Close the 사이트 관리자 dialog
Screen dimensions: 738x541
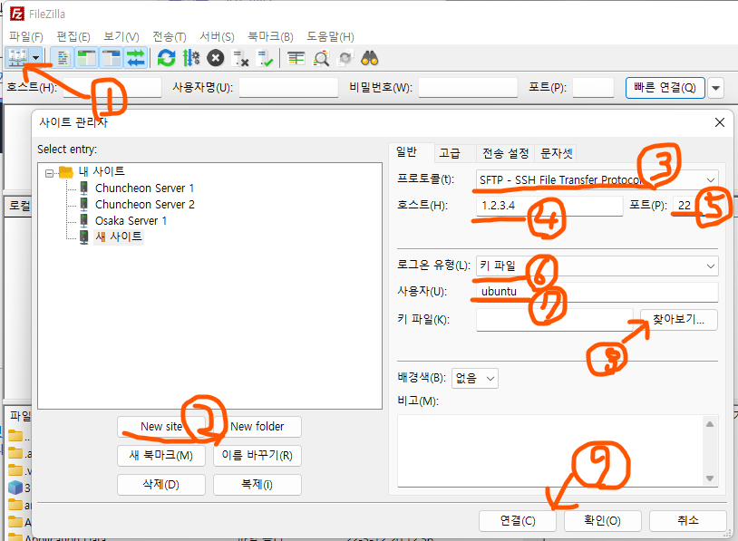[720, 122]
